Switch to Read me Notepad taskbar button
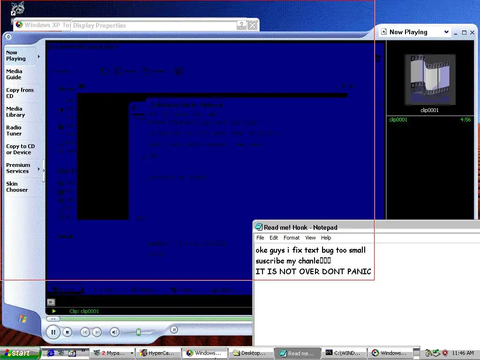This screenshot has width=480, height=360. click(x=298, y=353)
